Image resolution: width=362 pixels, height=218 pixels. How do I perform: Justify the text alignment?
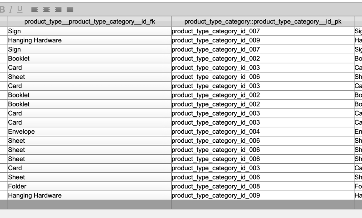[x=70, y=9]
